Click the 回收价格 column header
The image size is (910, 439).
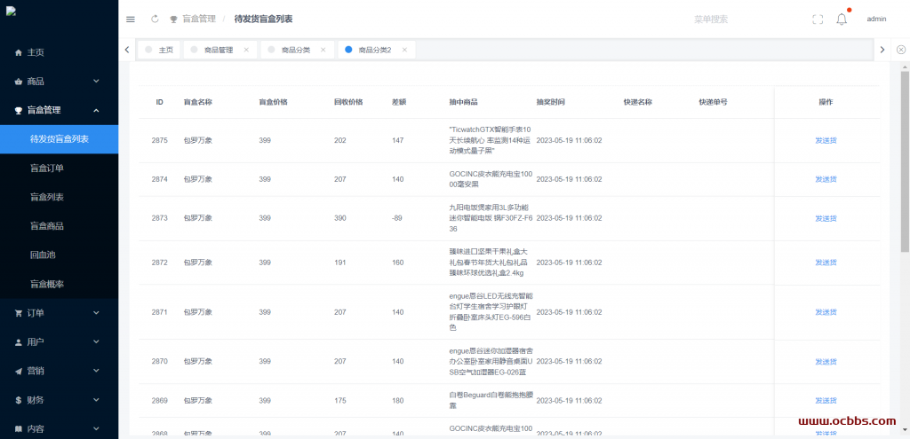pyautogui.click(x=348, y=102)
